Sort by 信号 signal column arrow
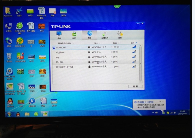 pos(136,43)
